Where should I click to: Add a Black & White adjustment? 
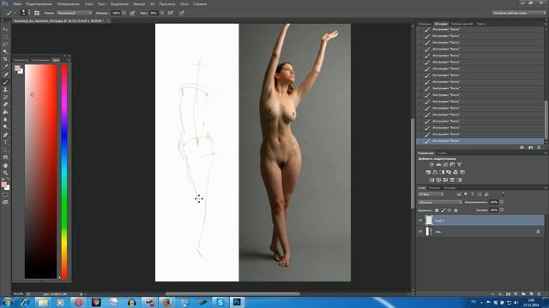(x=442, y=172)
